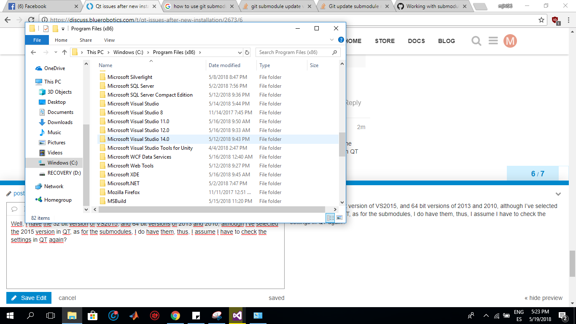The height and width of the screenshot is (324, 576).
Task: Click the hide preview link
Action: (544, 298)
